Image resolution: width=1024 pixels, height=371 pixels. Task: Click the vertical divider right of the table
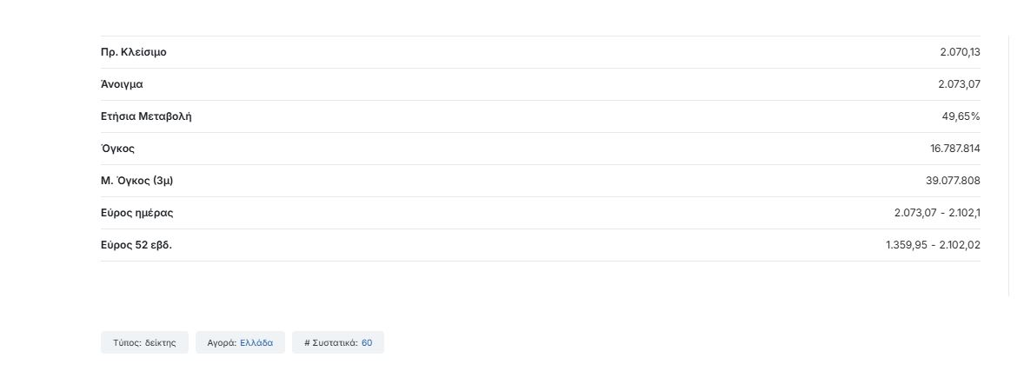(x=1008, y=165)
